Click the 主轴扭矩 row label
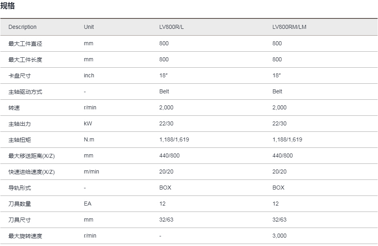This screenshot has width=378, height=246. (x=20, y=140)
